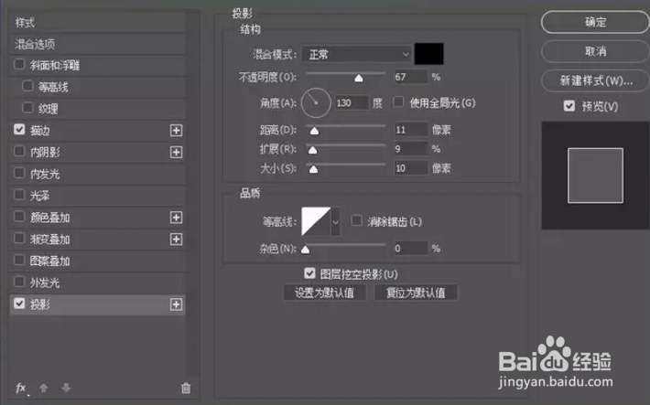Add another 描边 effect with plus icon

176,131
